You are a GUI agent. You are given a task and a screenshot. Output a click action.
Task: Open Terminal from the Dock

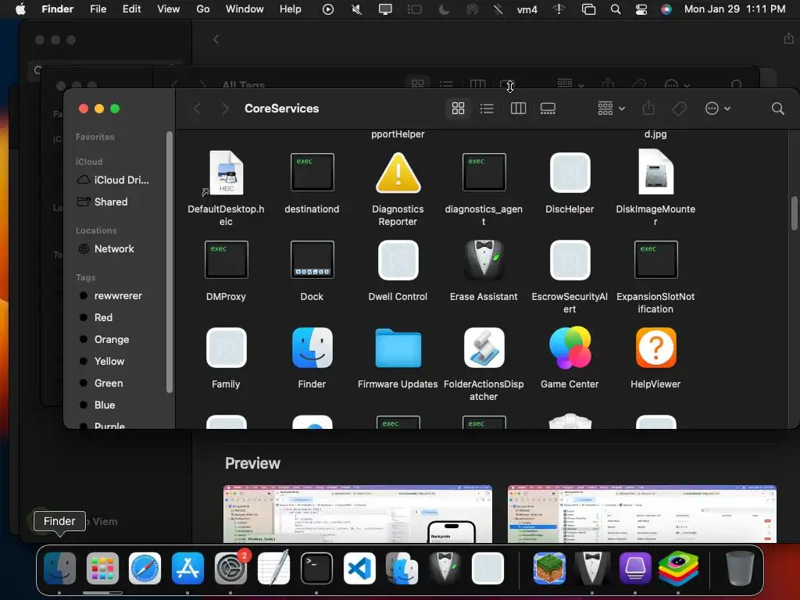316,569
